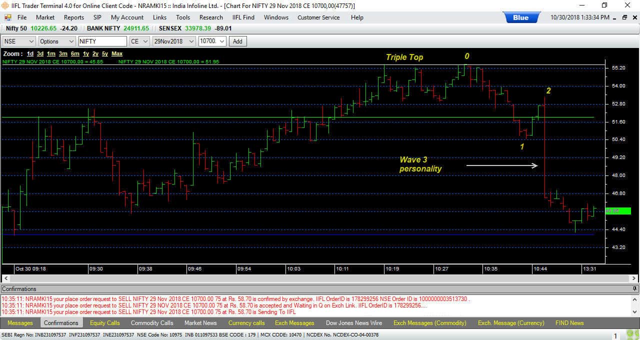
Task: Click the Nifty 50 ticker value 10226.65
Action: (43, 28)
